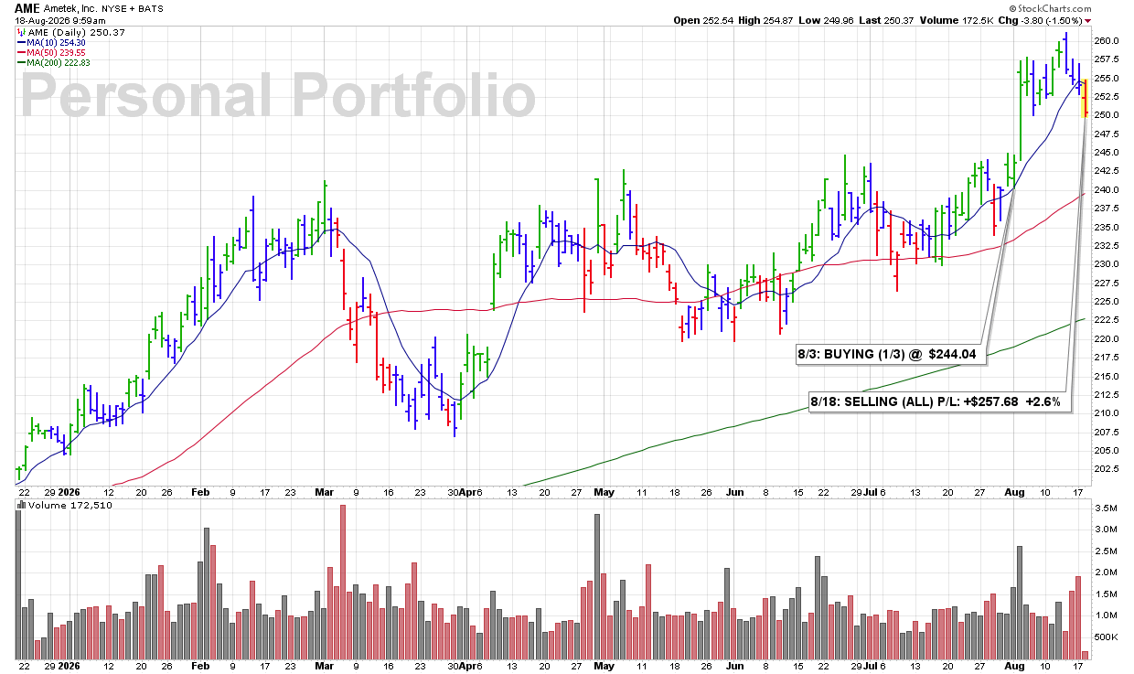Click the 3.5M volume axis label

click(1105, 508)
